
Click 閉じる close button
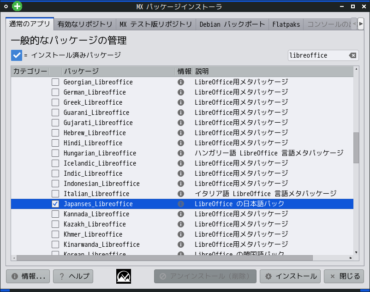coord(344,276)
